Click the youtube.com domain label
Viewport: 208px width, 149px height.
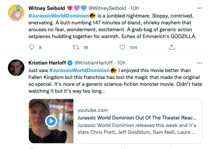[x=93, y=110]
